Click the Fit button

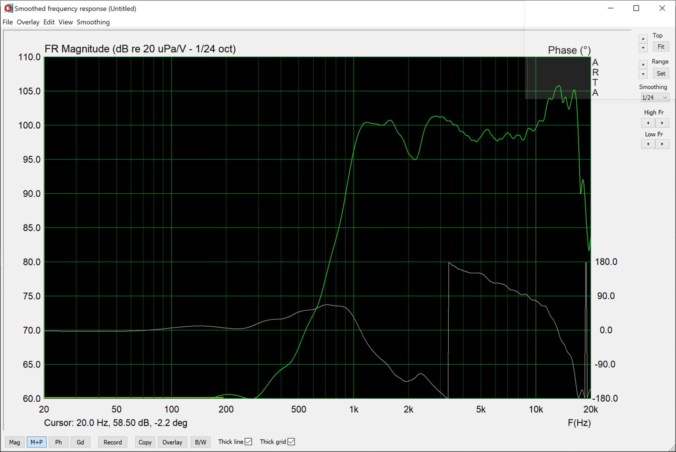coord(661,47)
